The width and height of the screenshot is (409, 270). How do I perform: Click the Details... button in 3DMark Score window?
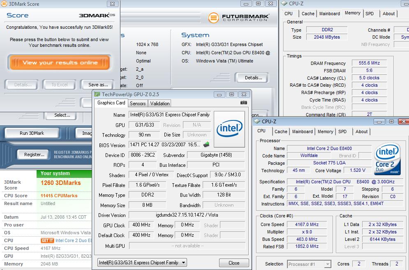[x=23, y=85]
